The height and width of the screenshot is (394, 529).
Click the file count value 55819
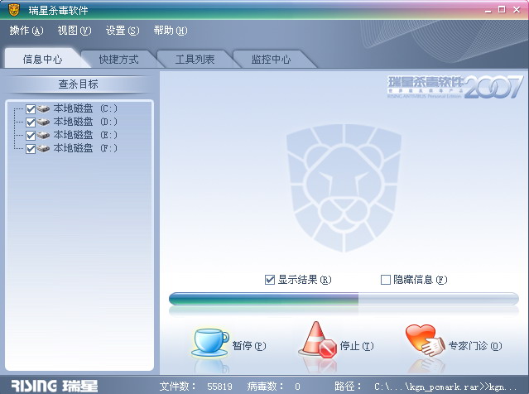coord(219,387)
